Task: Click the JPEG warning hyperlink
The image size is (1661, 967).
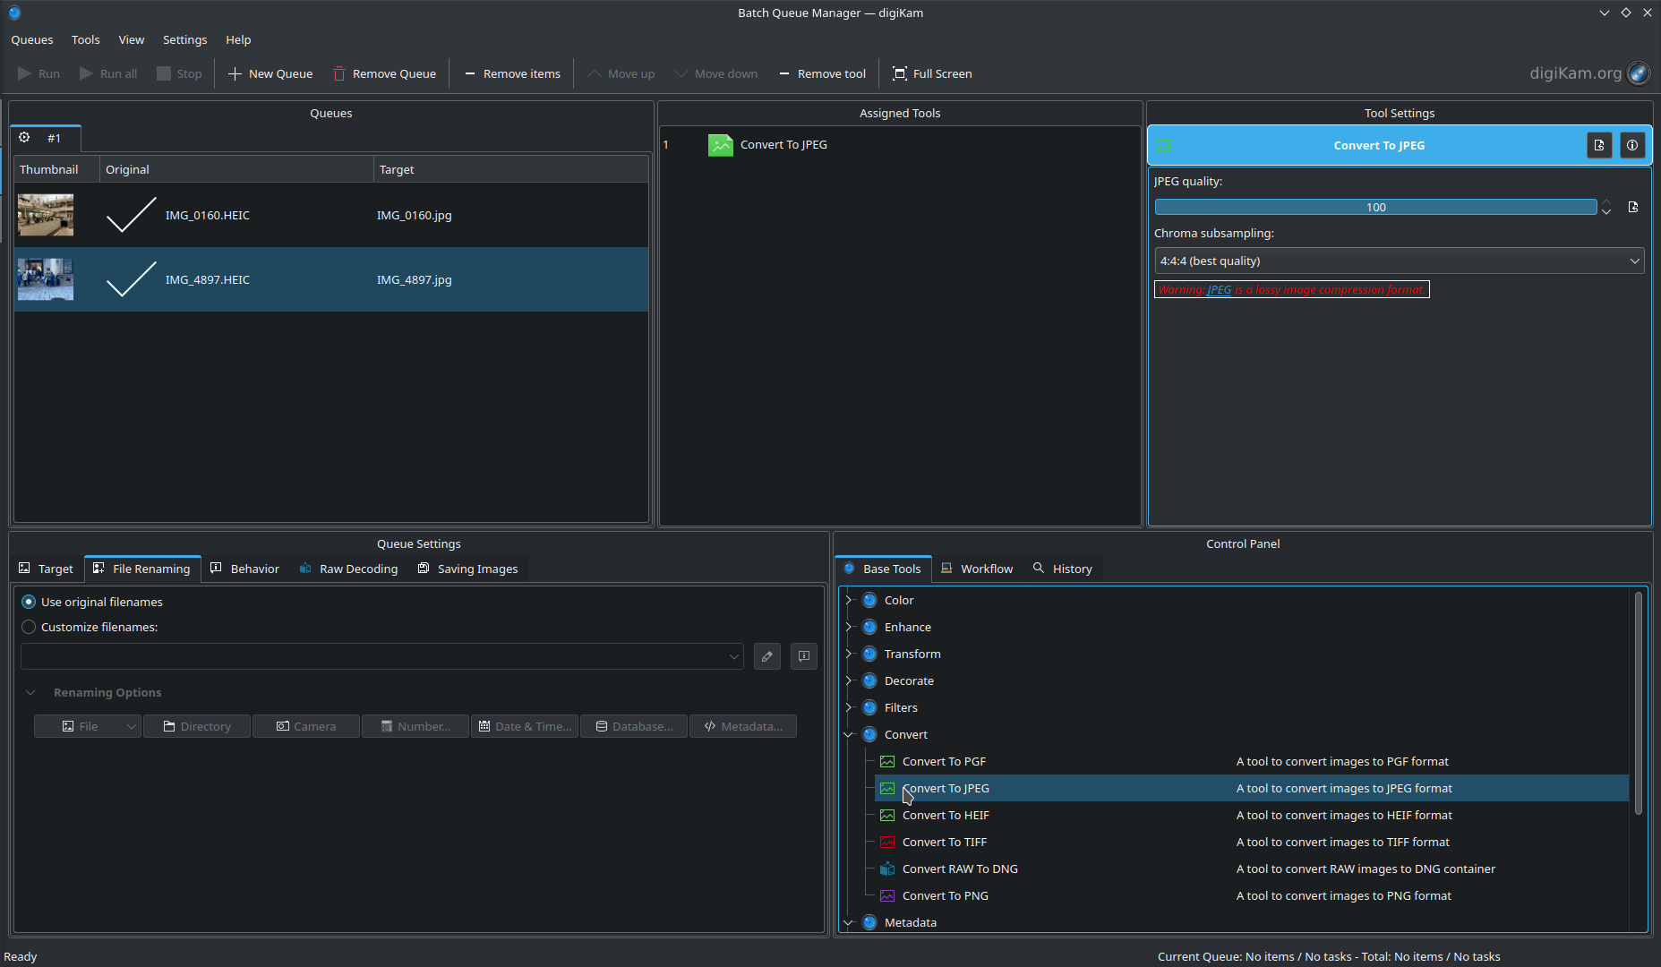Action: 1218,289
